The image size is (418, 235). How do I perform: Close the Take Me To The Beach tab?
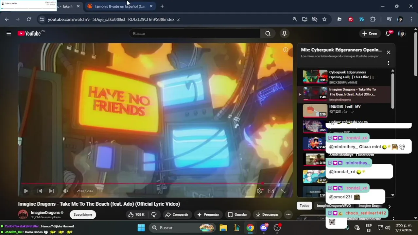(x=78, y=6)
